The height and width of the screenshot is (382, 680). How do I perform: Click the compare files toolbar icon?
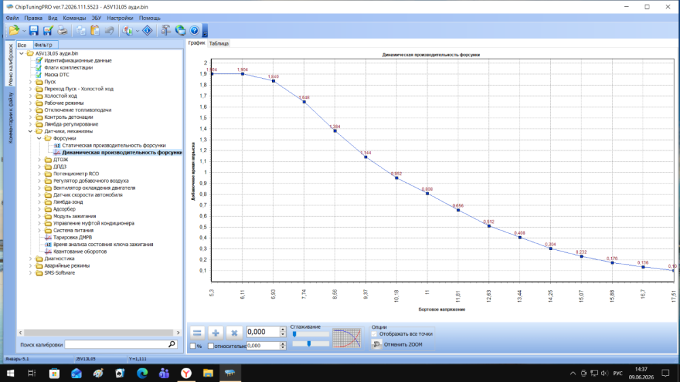pos(128,31)
